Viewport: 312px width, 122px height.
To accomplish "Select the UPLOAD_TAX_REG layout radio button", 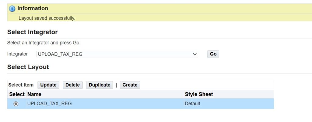I will pyautogui.click(x=16, y=104).
